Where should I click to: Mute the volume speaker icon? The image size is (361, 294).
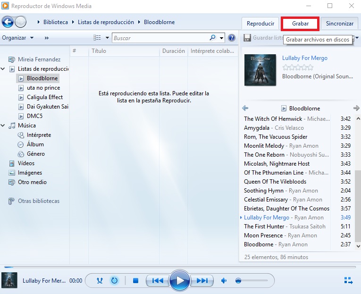coord(224,281)
